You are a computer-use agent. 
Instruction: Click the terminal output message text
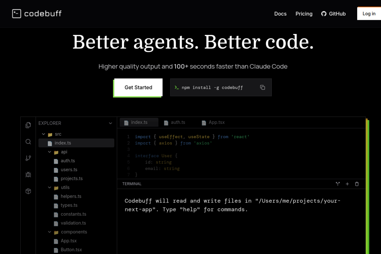coord(232,205)
